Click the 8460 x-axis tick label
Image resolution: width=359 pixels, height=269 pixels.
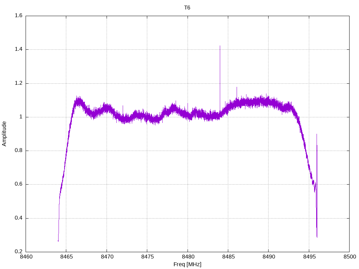point(26,257)
